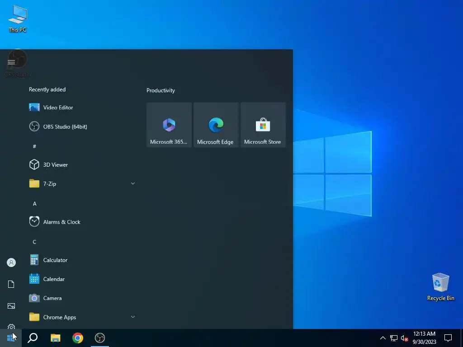Open the Action Center notifications icon
The height and width of the screenshot is (347, 463).
click(448, 338)
